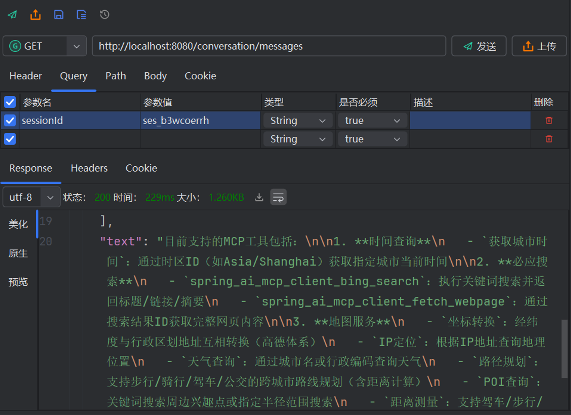Click the empty parameter name cell in second row
571x415 pixels.
pyautogui.click(x=80, y=139)
